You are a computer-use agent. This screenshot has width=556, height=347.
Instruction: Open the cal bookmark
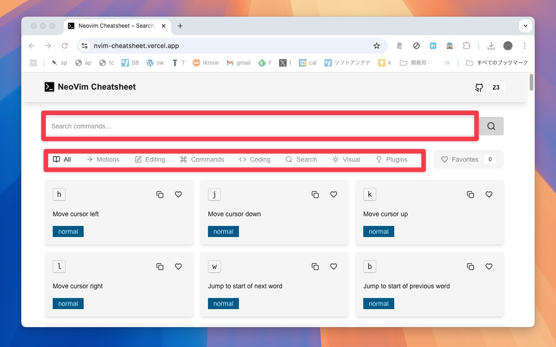308,63
